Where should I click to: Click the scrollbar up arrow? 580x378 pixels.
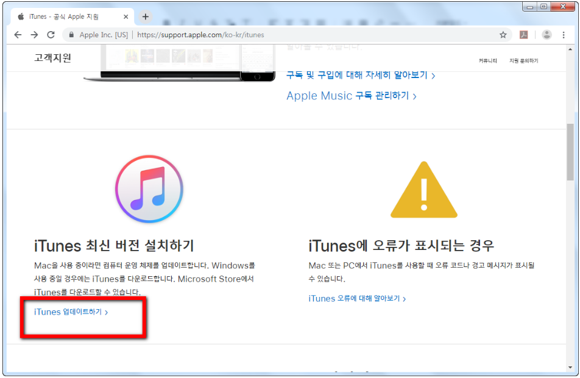[x=570, y=49]
